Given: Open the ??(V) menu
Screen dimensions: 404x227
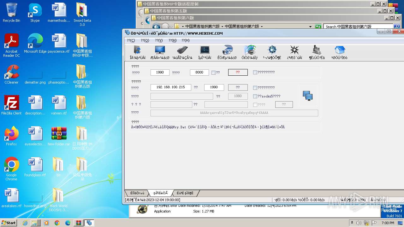Looking at the screenshot, I should coord(159,40).
